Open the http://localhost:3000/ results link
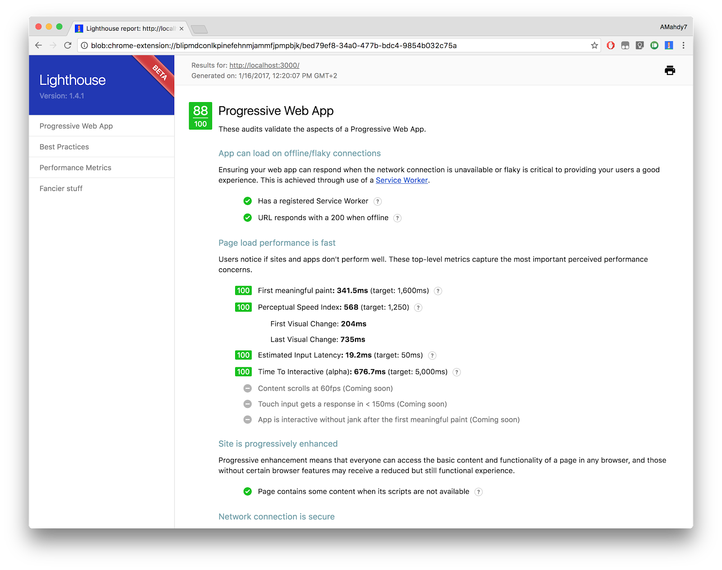 (264, 65)
